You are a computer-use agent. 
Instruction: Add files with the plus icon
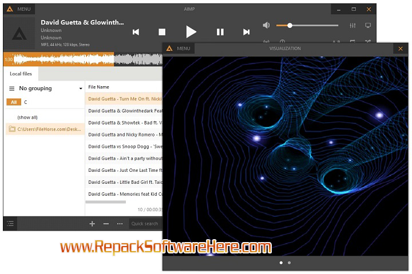(92, 224)
